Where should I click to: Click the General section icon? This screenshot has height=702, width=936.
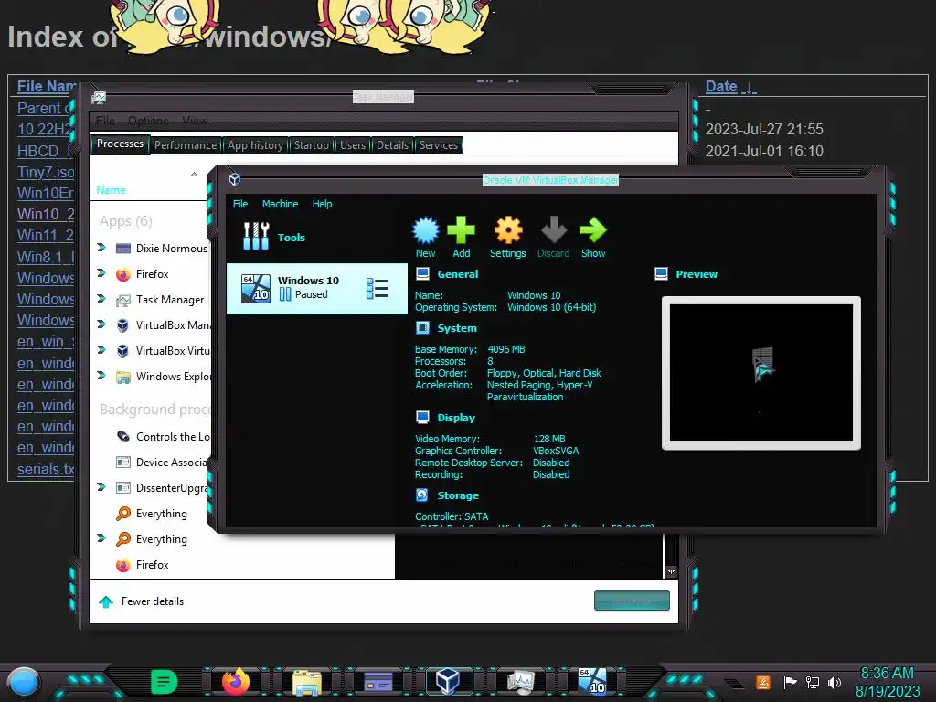(422, 274)
